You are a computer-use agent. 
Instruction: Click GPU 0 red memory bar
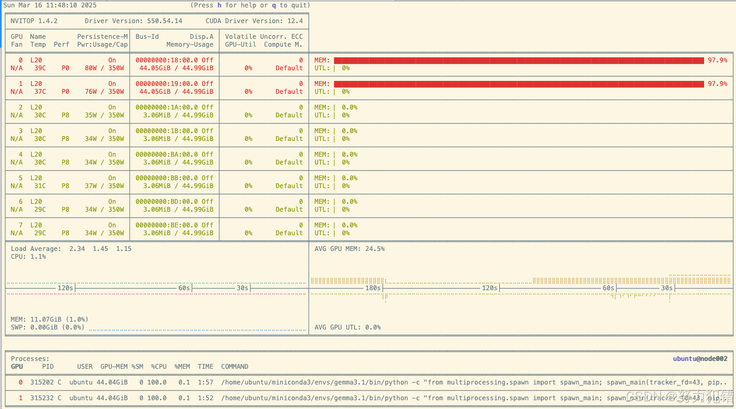(x=519, y=61)
